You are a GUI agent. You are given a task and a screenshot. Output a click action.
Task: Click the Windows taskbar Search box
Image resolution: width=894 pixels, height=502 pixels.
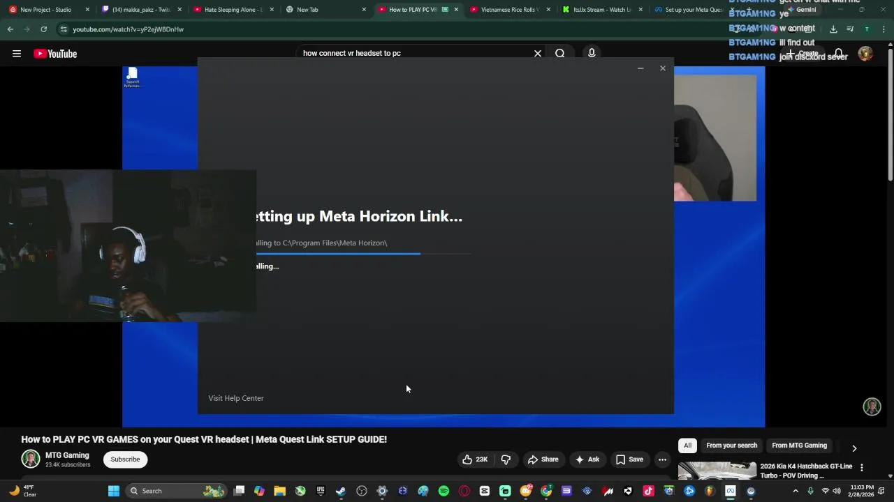177,491
